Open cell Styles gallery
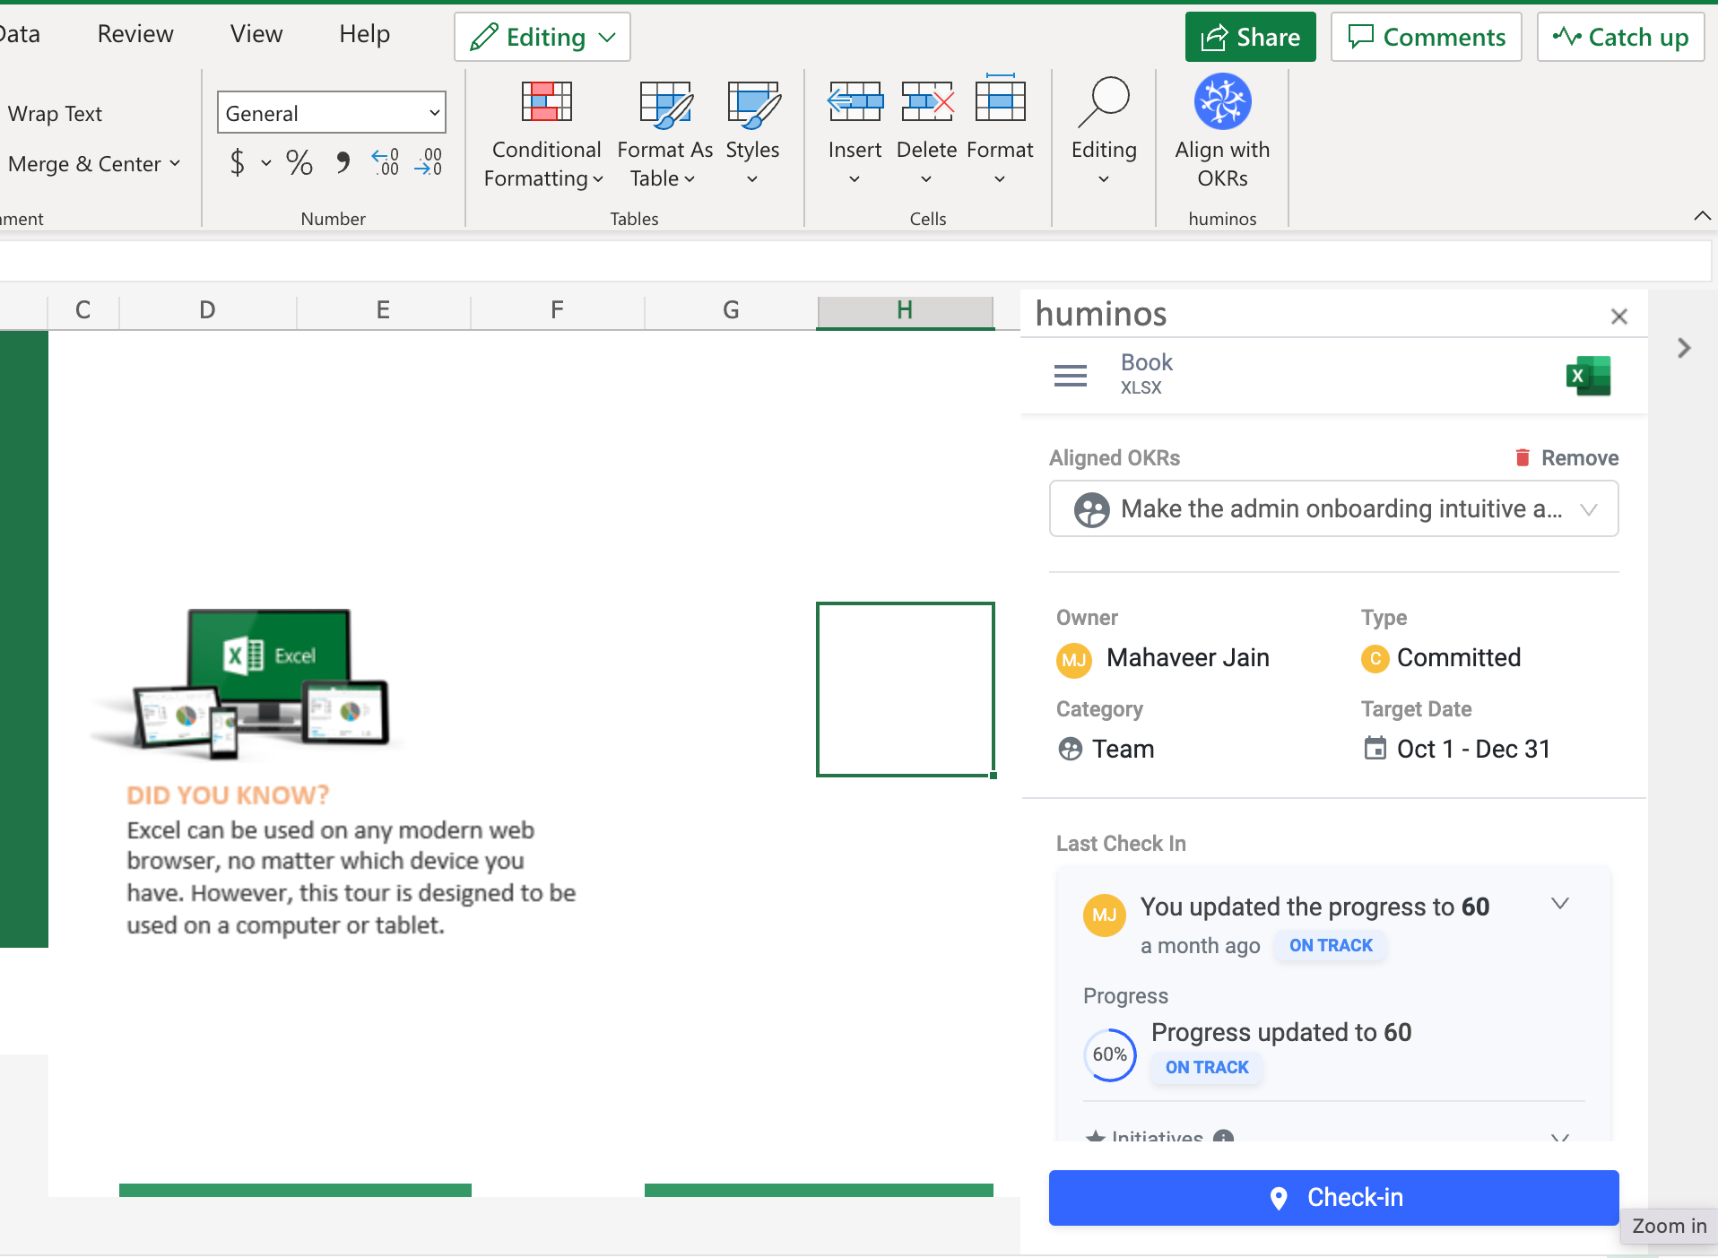 pyautogui.click(x=752, y=134)
